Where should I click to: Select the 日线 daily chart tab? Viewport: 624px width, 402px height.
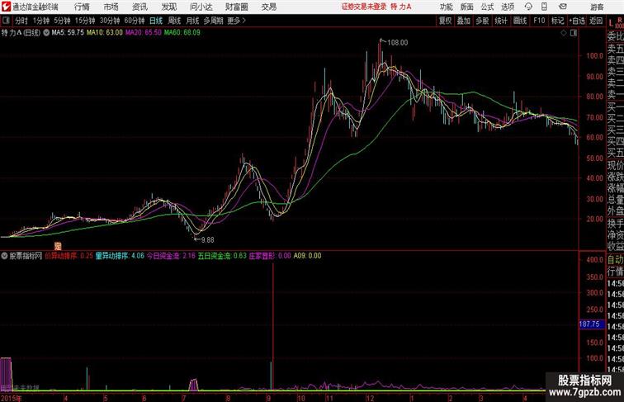[x=156, y=21]
